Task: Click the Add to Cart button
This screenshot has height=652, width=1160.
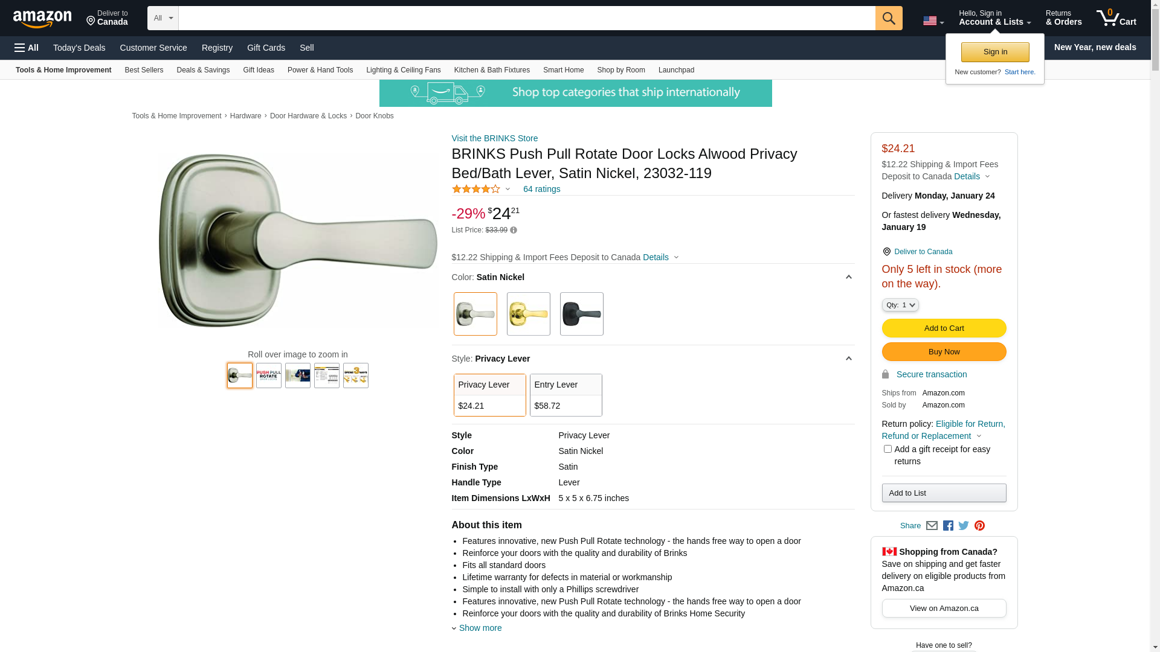Action: (944, 328)
